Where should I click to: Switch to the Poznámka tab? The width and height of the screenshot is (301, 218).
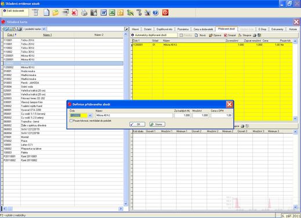tap(183, 29)
